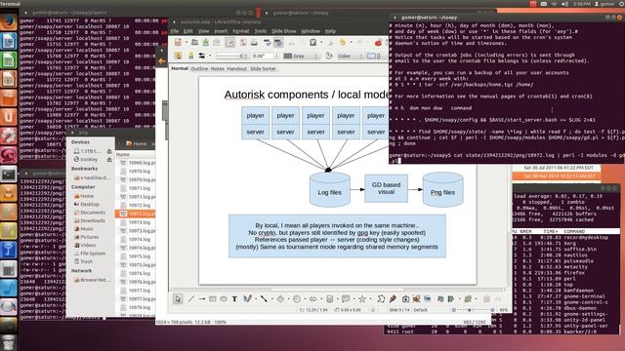This screenshot has width=625, height=351.
Task: Click the Arrow Style icon
Action: pos(202,57)
